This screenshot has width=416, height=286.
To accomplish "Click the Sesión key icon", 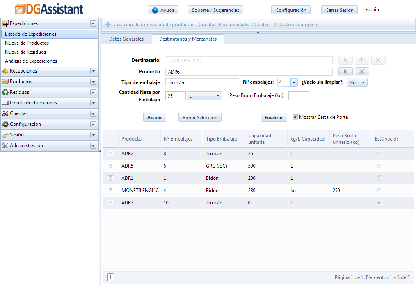I will (x=5, y=135).
